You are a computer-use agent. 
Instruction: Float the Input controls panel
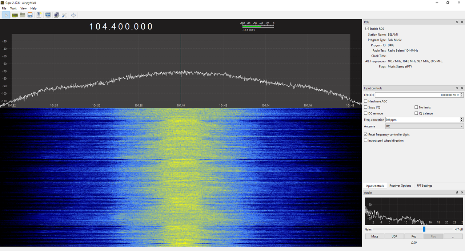point(457,88)
